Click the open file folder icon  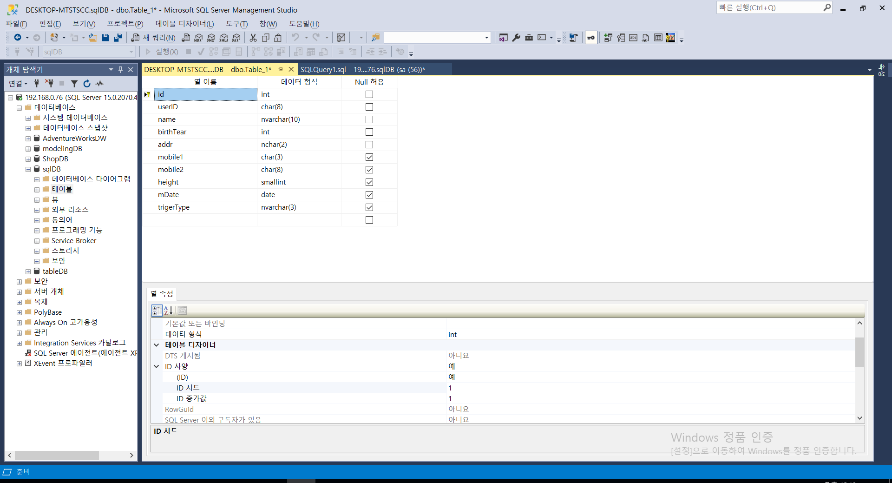click(93, 38)
